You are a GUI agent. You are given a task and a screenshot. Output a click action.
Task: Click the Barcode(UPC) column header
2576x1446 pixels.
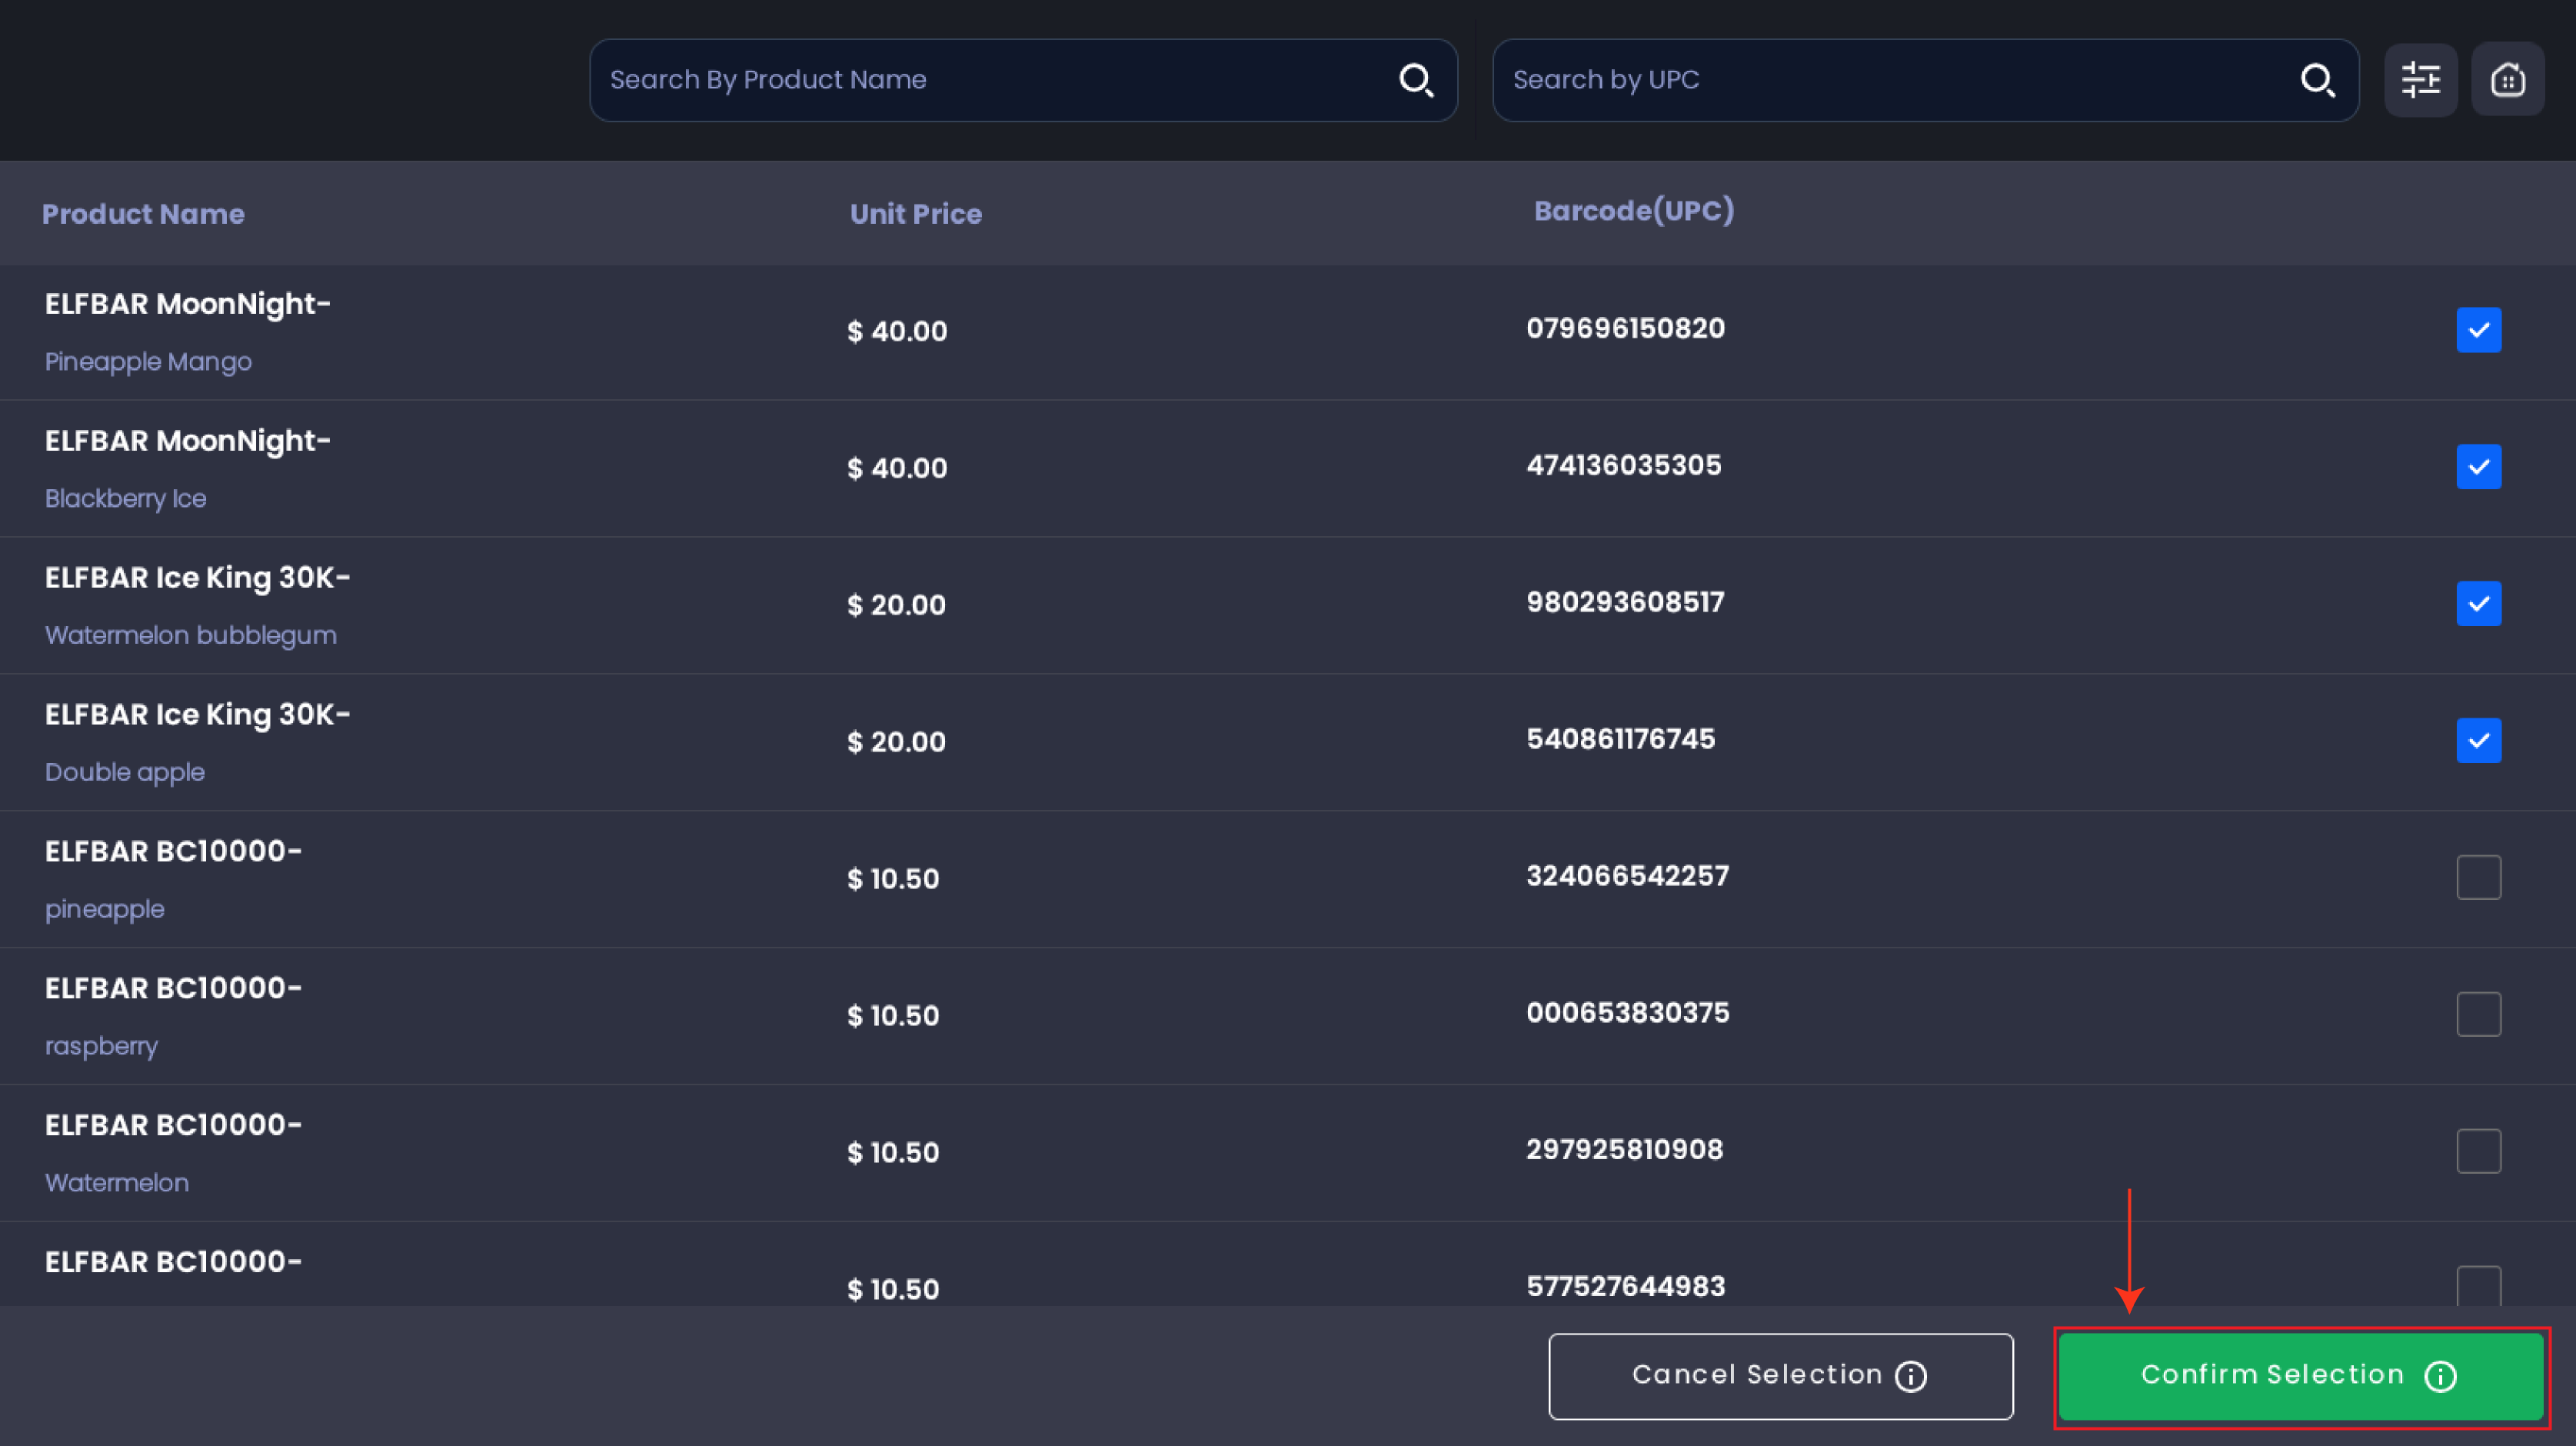coord(1634,211)
